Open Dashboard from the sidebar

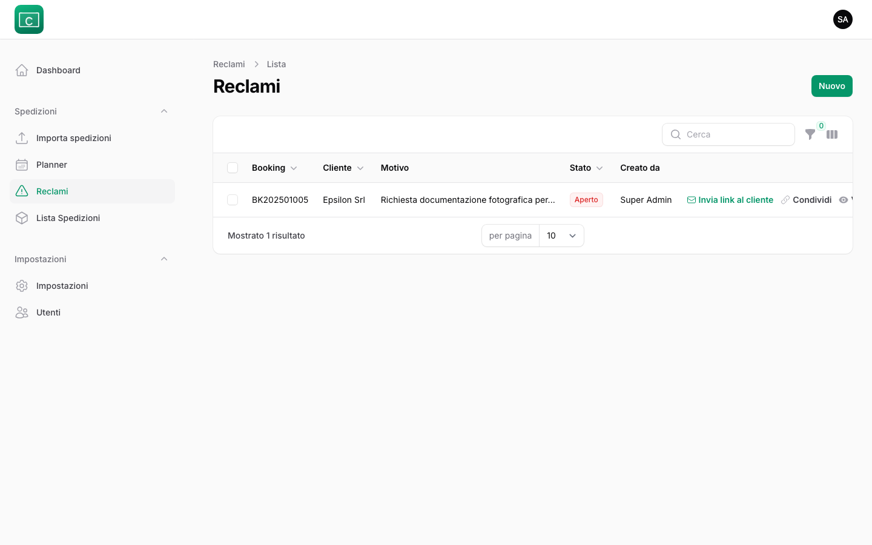[58, 70]
